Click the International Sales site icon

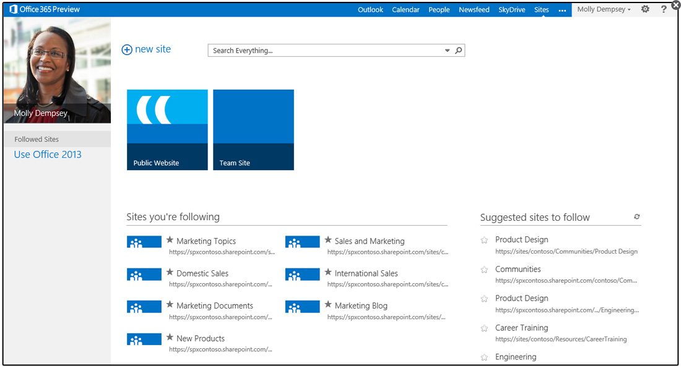tap(302, 274)
